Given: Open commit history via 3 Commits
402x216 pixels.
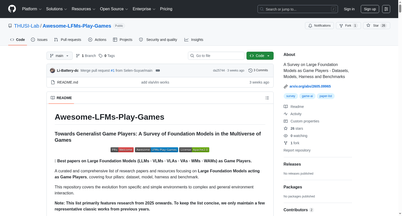Looking at the screenshot, I should pos(258,70).
